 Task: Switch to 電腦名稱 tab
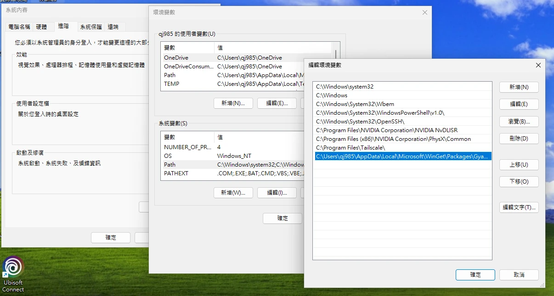(x=19, y=27)
